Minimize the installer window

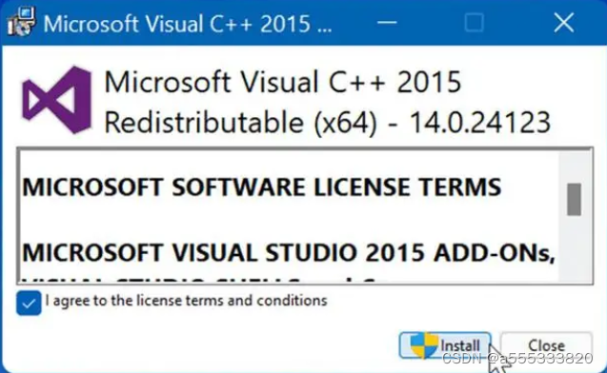click(x=387, y=23)
